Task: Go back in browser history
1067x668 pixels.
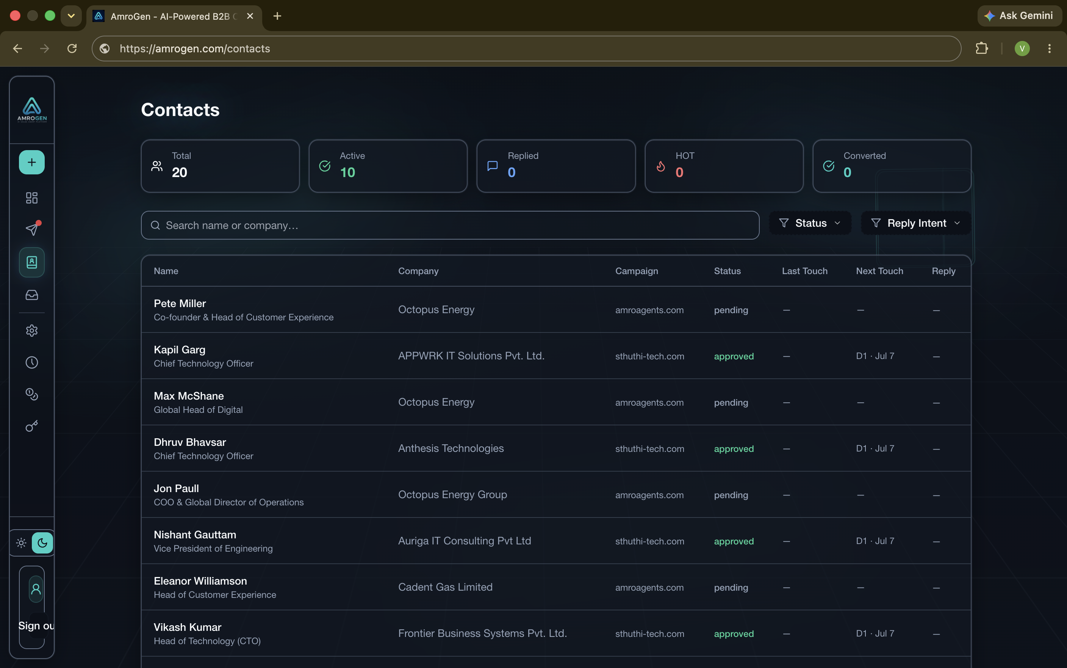Action: coord(18,49)
